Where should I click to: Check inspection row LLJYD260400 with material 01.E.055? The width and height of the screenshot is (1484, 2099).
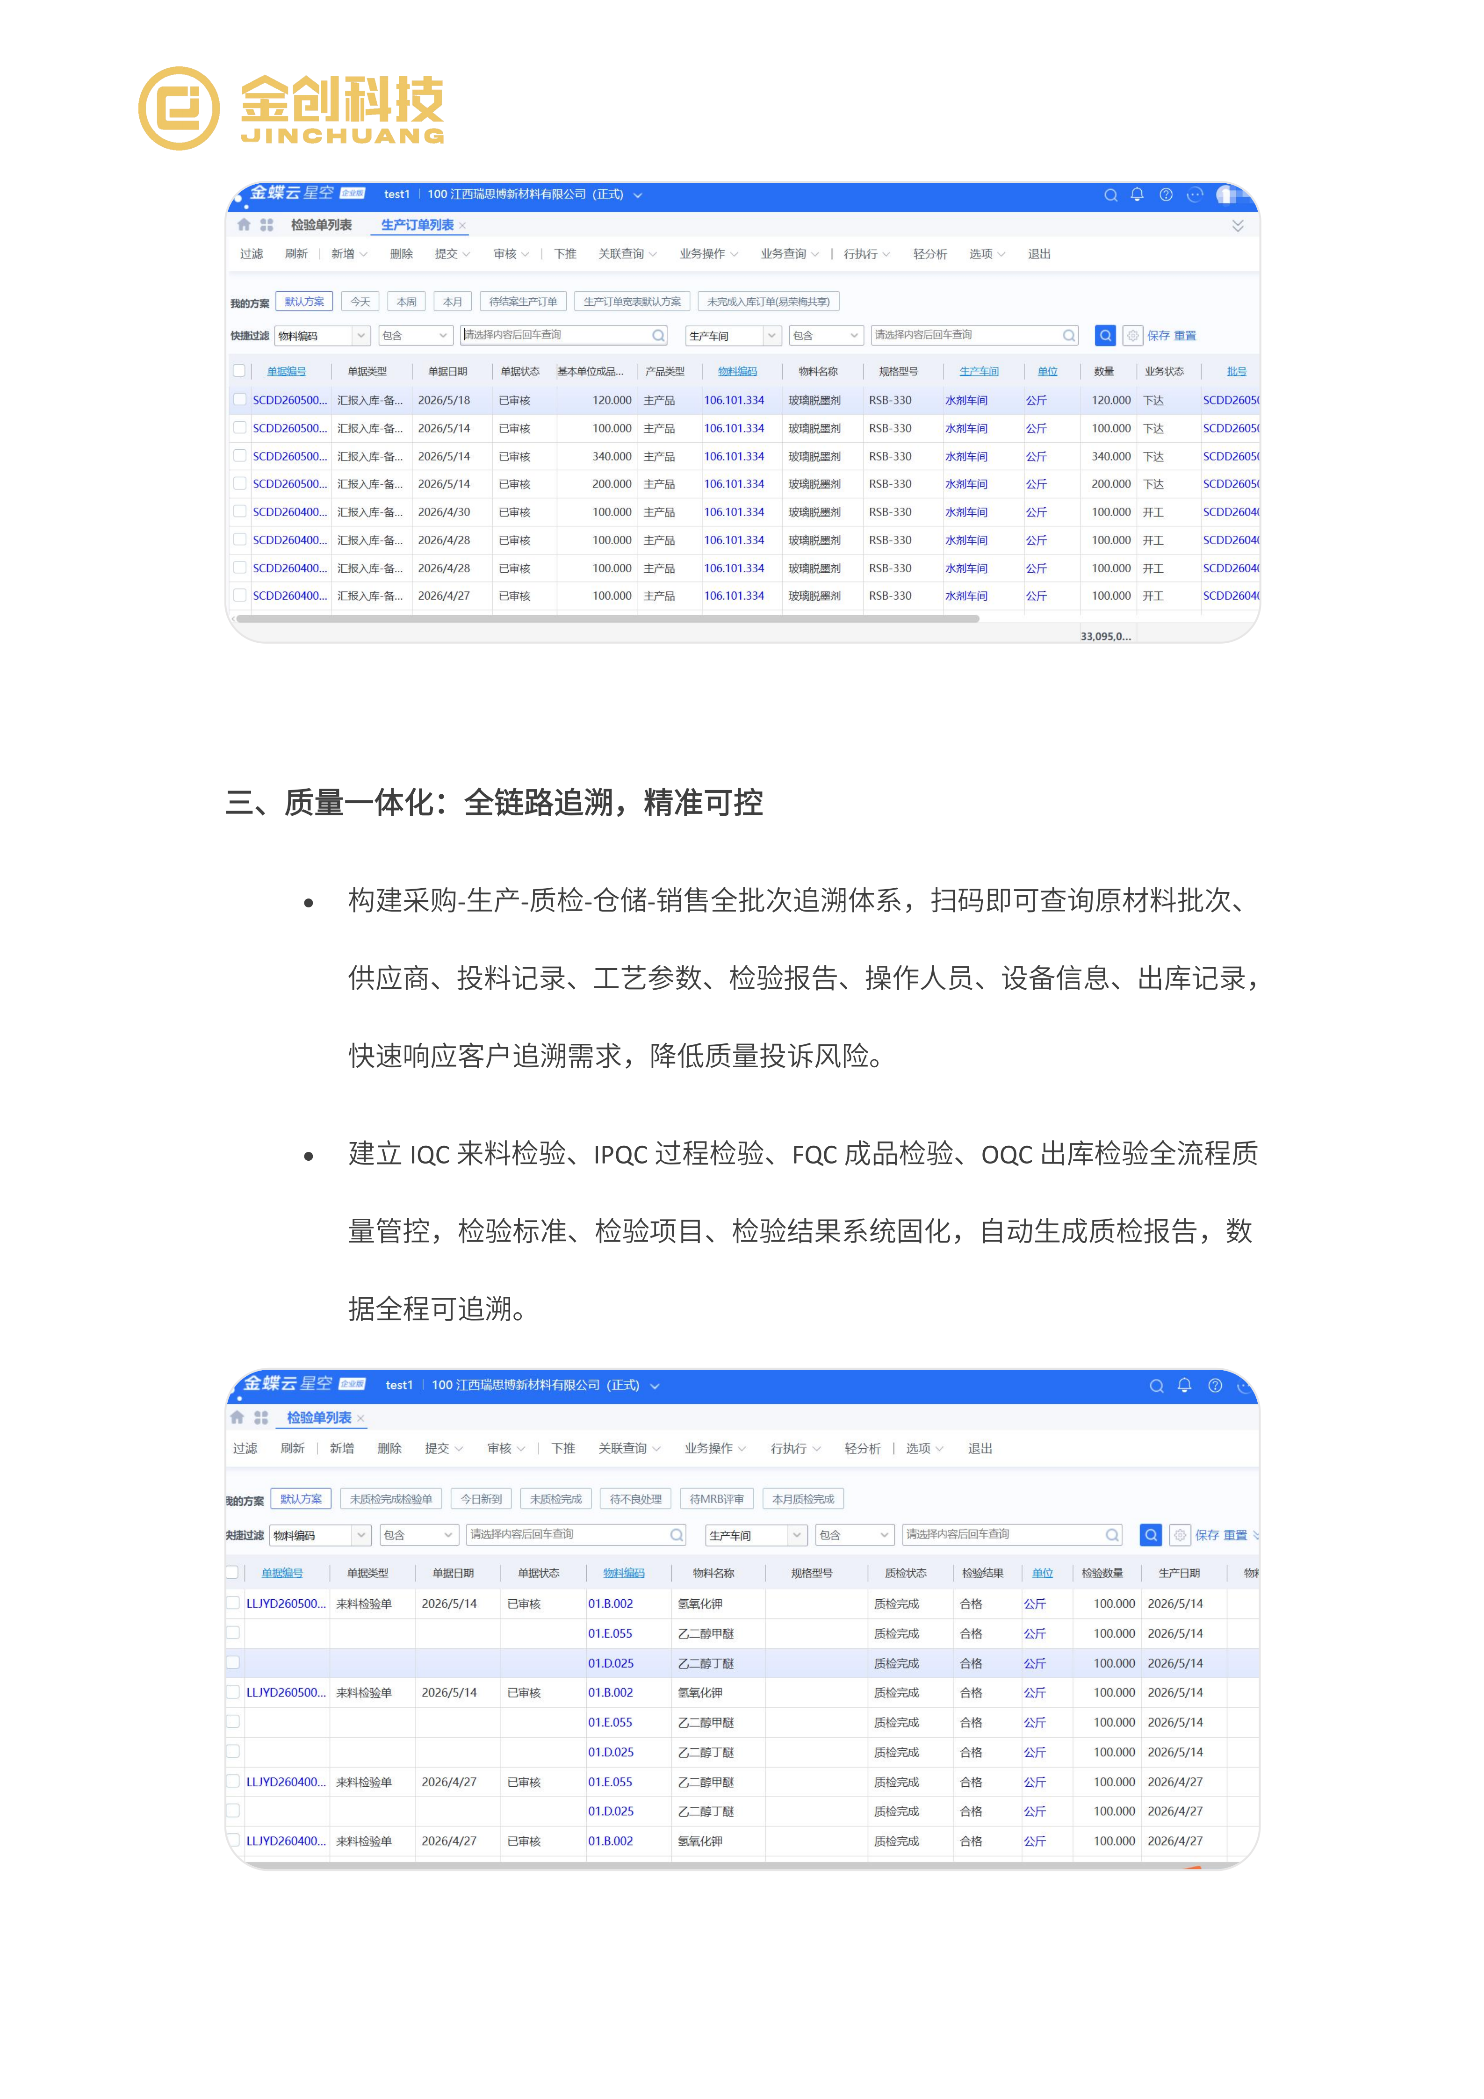[x=233, y=1781]
